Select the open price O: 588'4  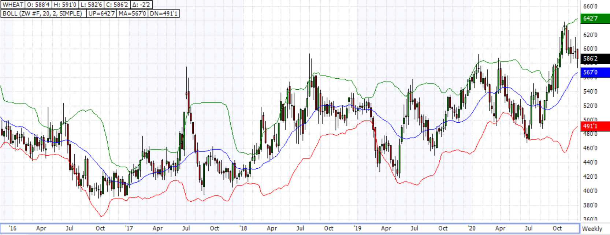(x=38, y=5)
